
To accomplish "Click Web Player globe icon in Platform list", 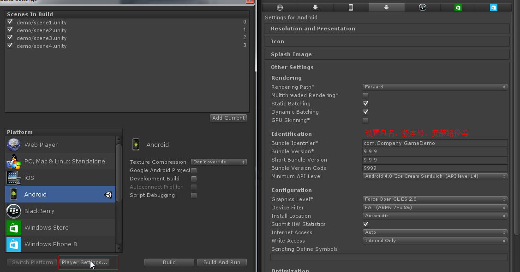I will point(13,145).
